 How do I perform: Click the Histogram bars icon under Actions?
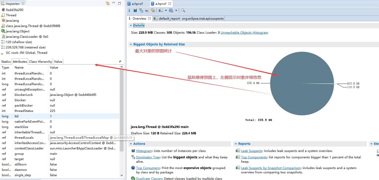point(133,151)
